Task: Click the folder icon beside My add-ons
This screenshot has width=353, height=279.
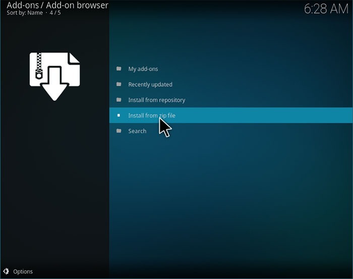Action: [119, 69]
